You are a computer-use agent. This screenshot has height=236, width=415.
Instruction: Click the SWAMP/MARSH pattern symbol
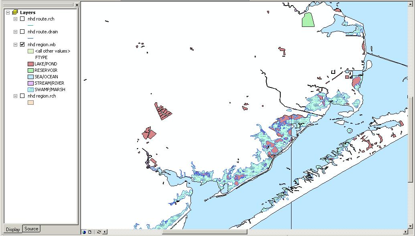tap(30, 90)
